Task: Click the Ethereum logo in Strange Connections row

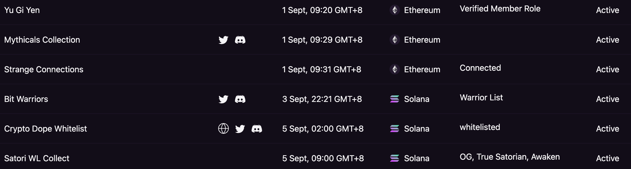Action: coord(394,69)
